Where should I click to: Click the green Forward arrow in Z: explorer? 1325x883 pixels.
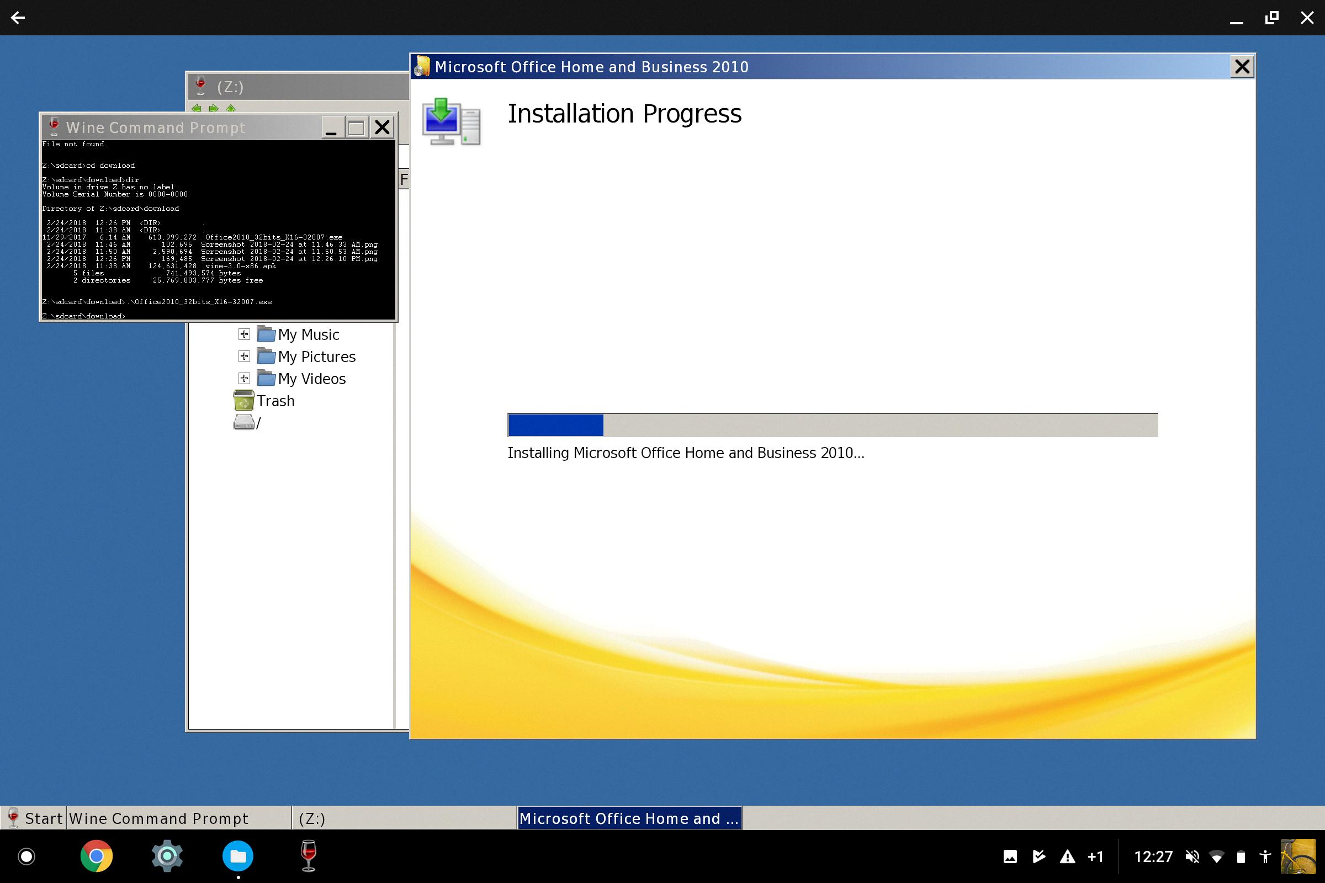click(x=214, y=108)
